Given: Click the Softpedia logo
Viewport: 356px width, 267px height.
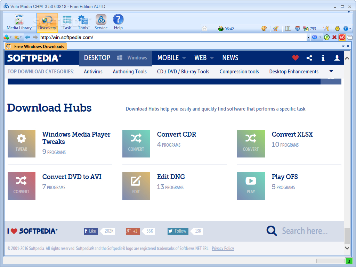Looking at the screenshot, I should [x=34, y=58].
